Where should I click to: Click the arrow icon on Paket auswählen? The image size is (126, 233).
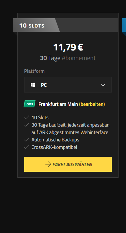click(x=48, y=164)
